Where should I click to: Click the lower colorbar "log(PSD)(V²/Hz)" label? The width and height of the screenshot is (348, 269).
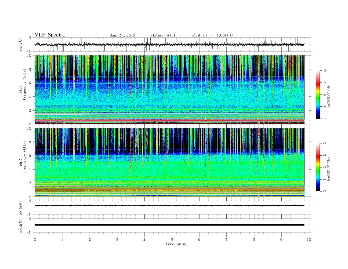click(x=329, y=169)
